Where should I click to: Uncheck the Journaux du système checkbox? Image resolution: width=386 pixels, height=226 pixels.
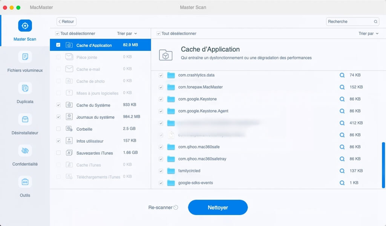click(x=58, y=117)
